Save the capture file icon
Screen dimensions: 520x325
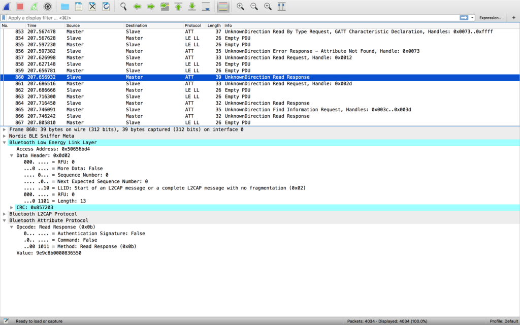tap(79, 7)
